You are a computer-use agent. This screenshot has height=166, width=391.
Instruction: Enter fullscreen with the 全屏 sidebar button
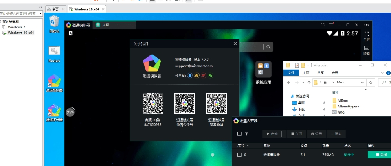tap(366, 36)
